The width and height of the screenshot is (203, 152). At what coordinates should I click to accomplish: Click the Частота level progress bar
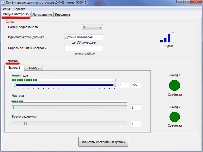69,101
